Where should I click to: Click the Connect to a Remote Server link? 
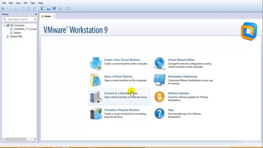(x=121, y=93)
